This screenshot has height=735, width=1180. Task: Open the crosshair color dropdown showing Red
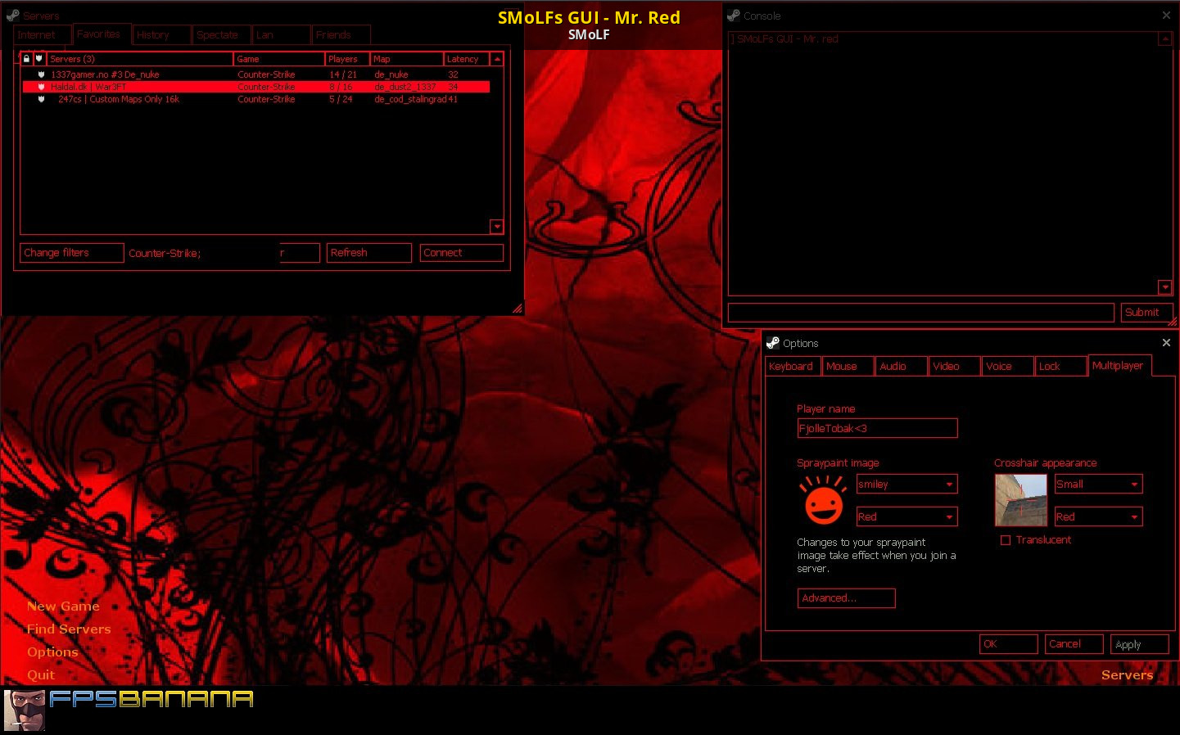click(x=1098, y=516)
